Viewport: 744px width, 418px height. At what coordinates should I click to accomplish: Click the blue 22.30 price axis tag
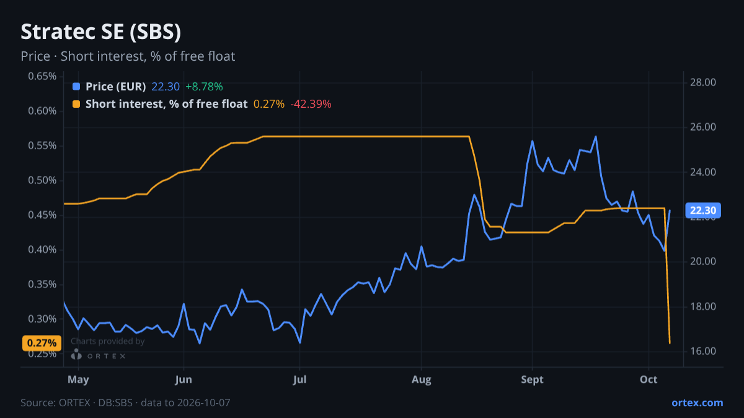point(703,211)
